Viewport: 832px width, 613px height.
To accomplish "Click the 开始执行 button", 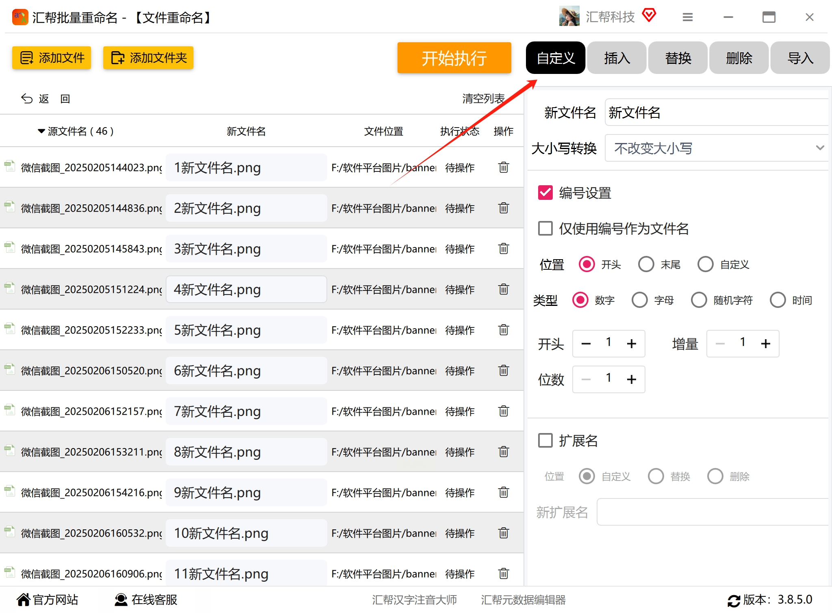I will [x=454, y=58].
